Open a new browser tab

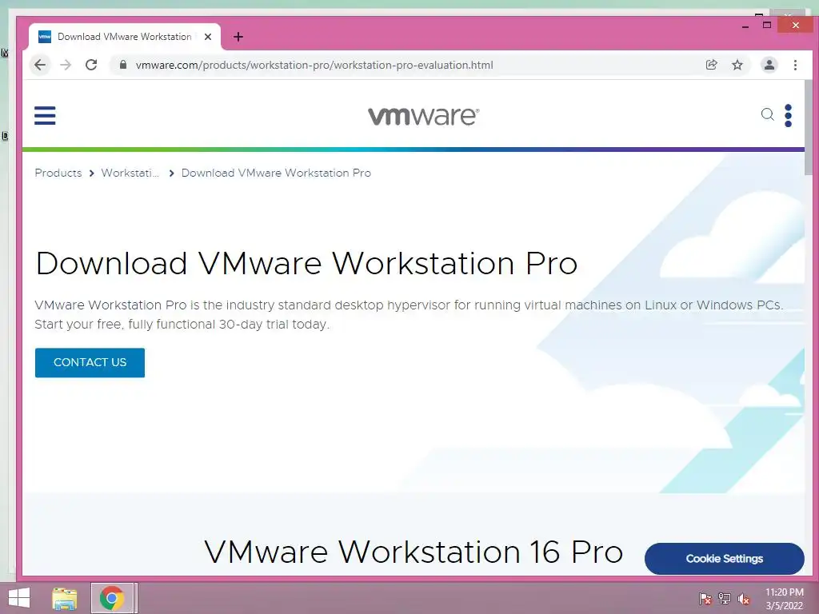(x=238, y=37)
